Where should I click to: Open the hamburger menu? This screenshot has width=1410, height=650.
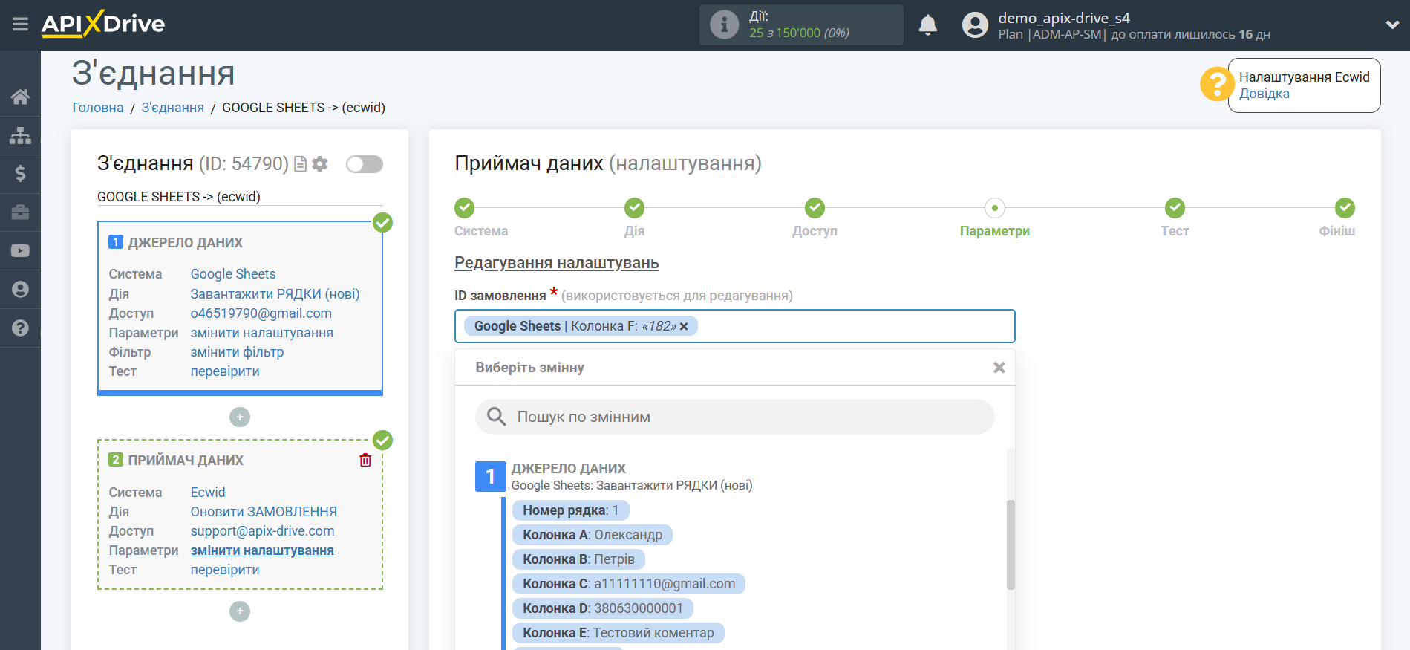[20, 25]
